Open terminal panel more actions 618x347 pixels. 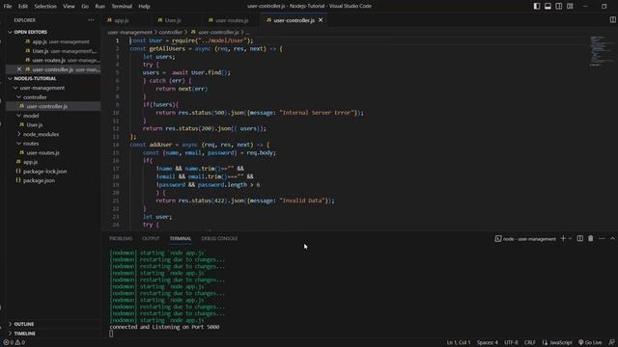coord(602,238)
